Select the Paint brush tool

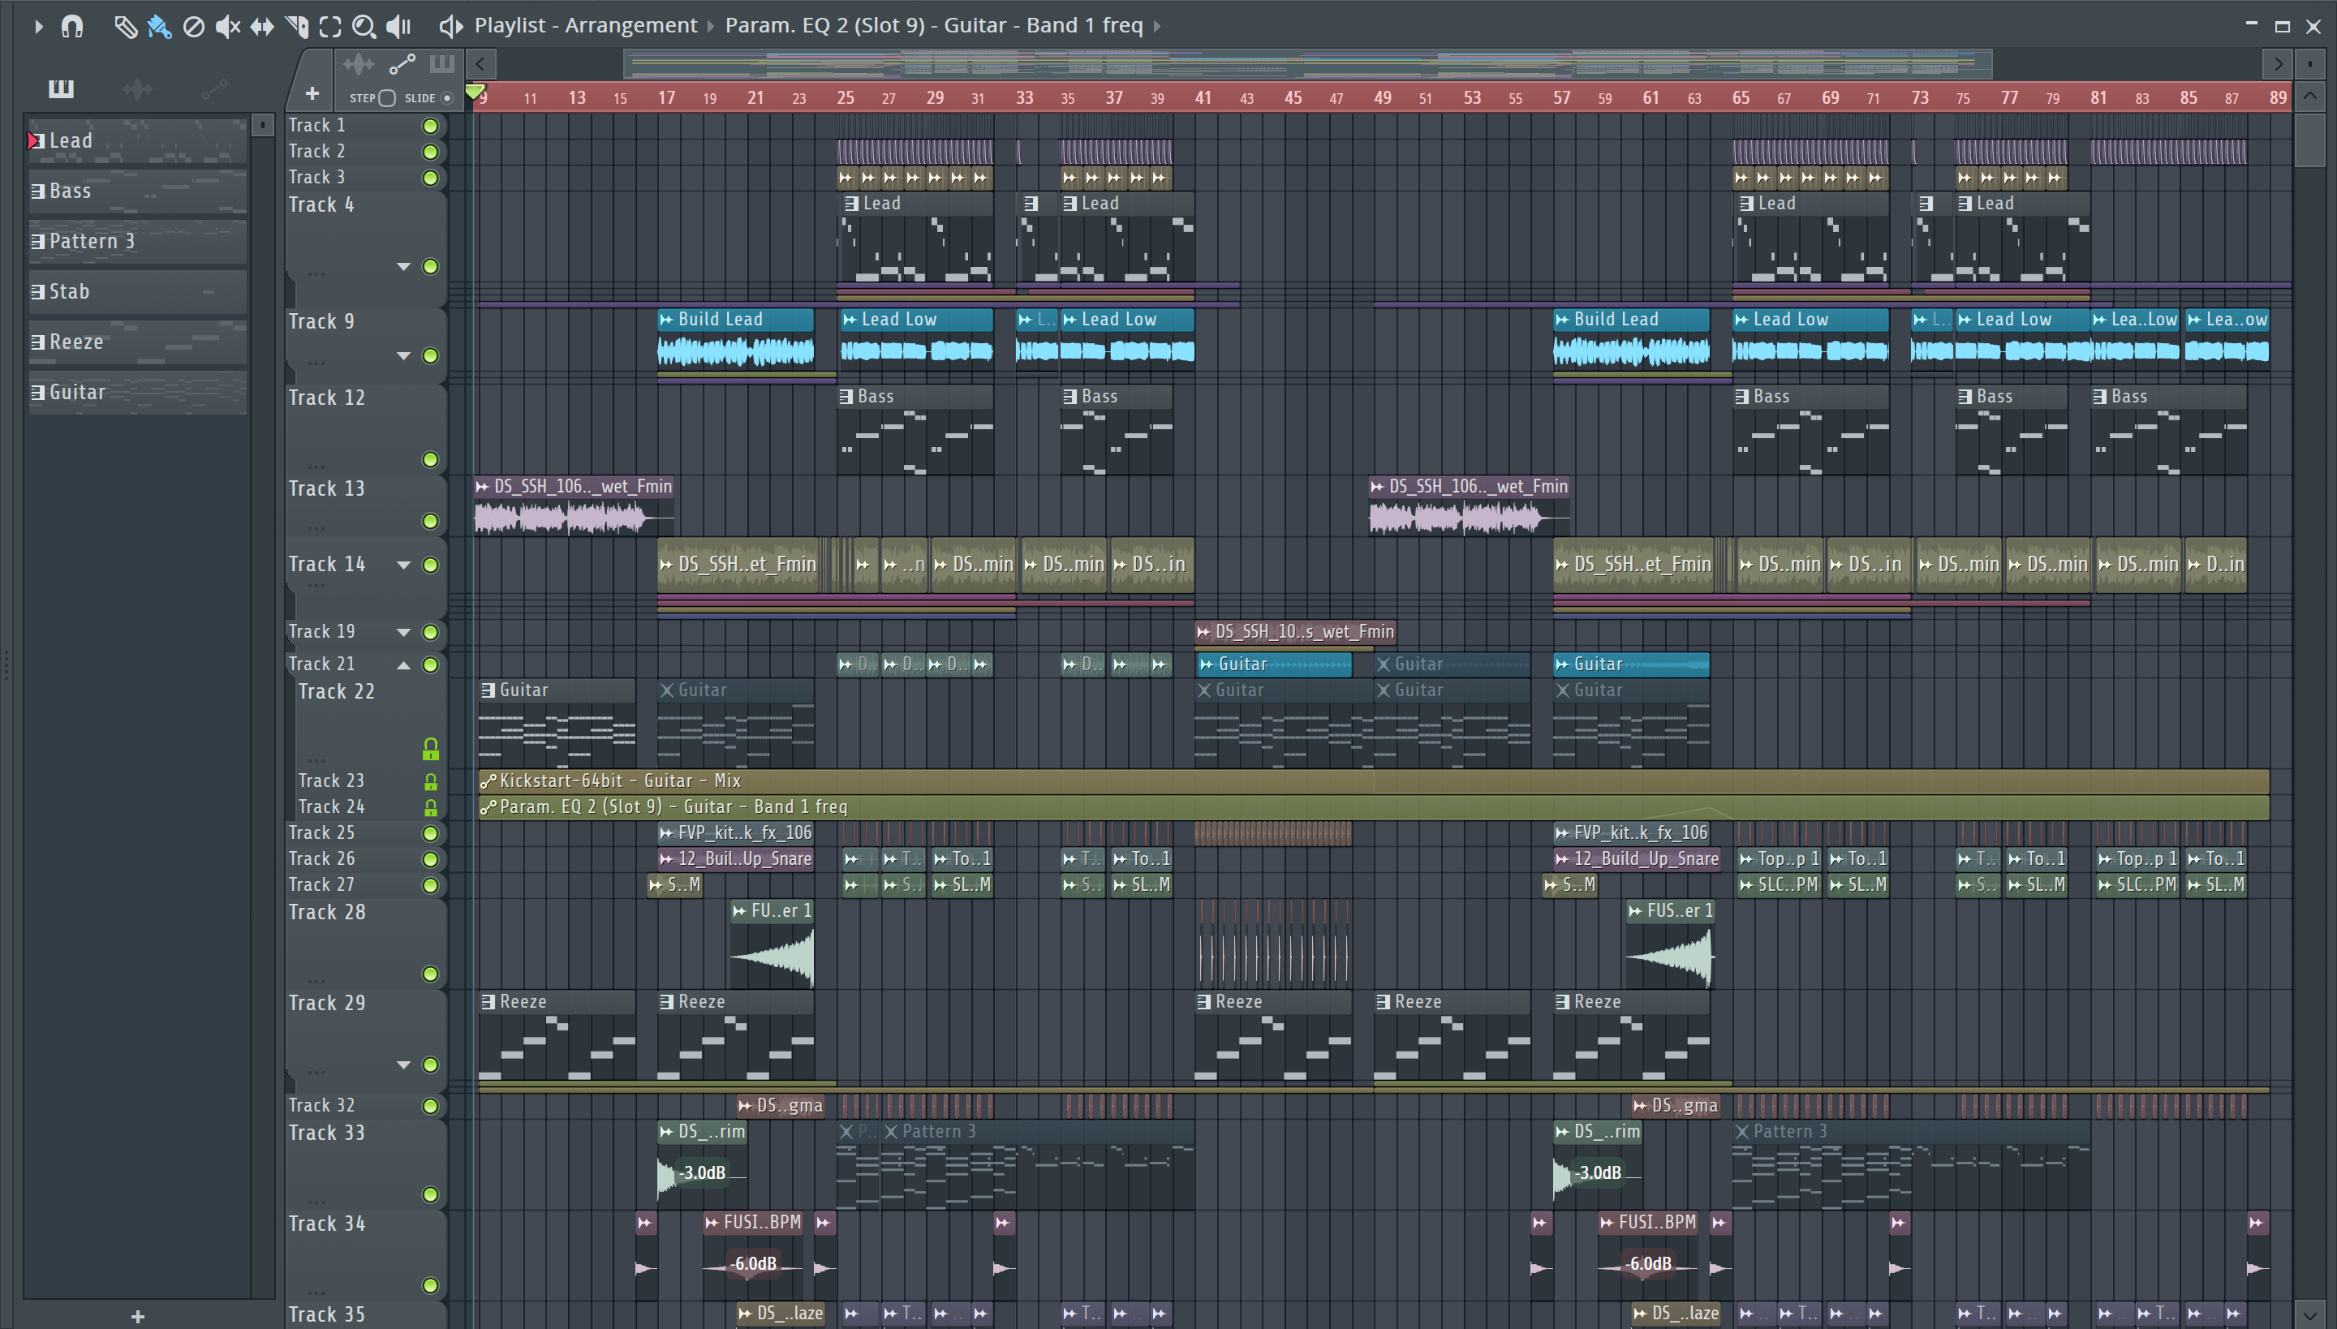pos(159,27)
